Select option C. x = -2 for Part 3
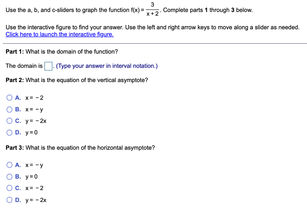This screenshot has width=307, height=214. pos(9,188)
